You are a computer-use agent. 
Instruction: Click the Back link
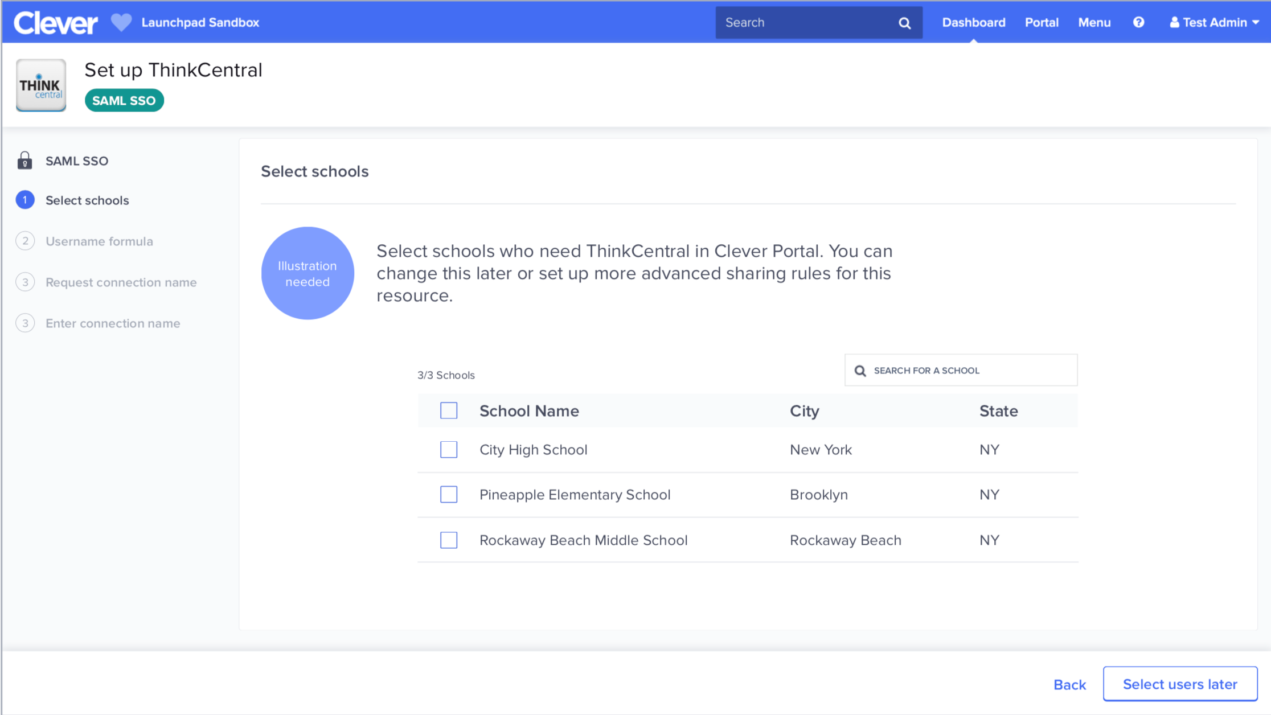[1069, 684]
